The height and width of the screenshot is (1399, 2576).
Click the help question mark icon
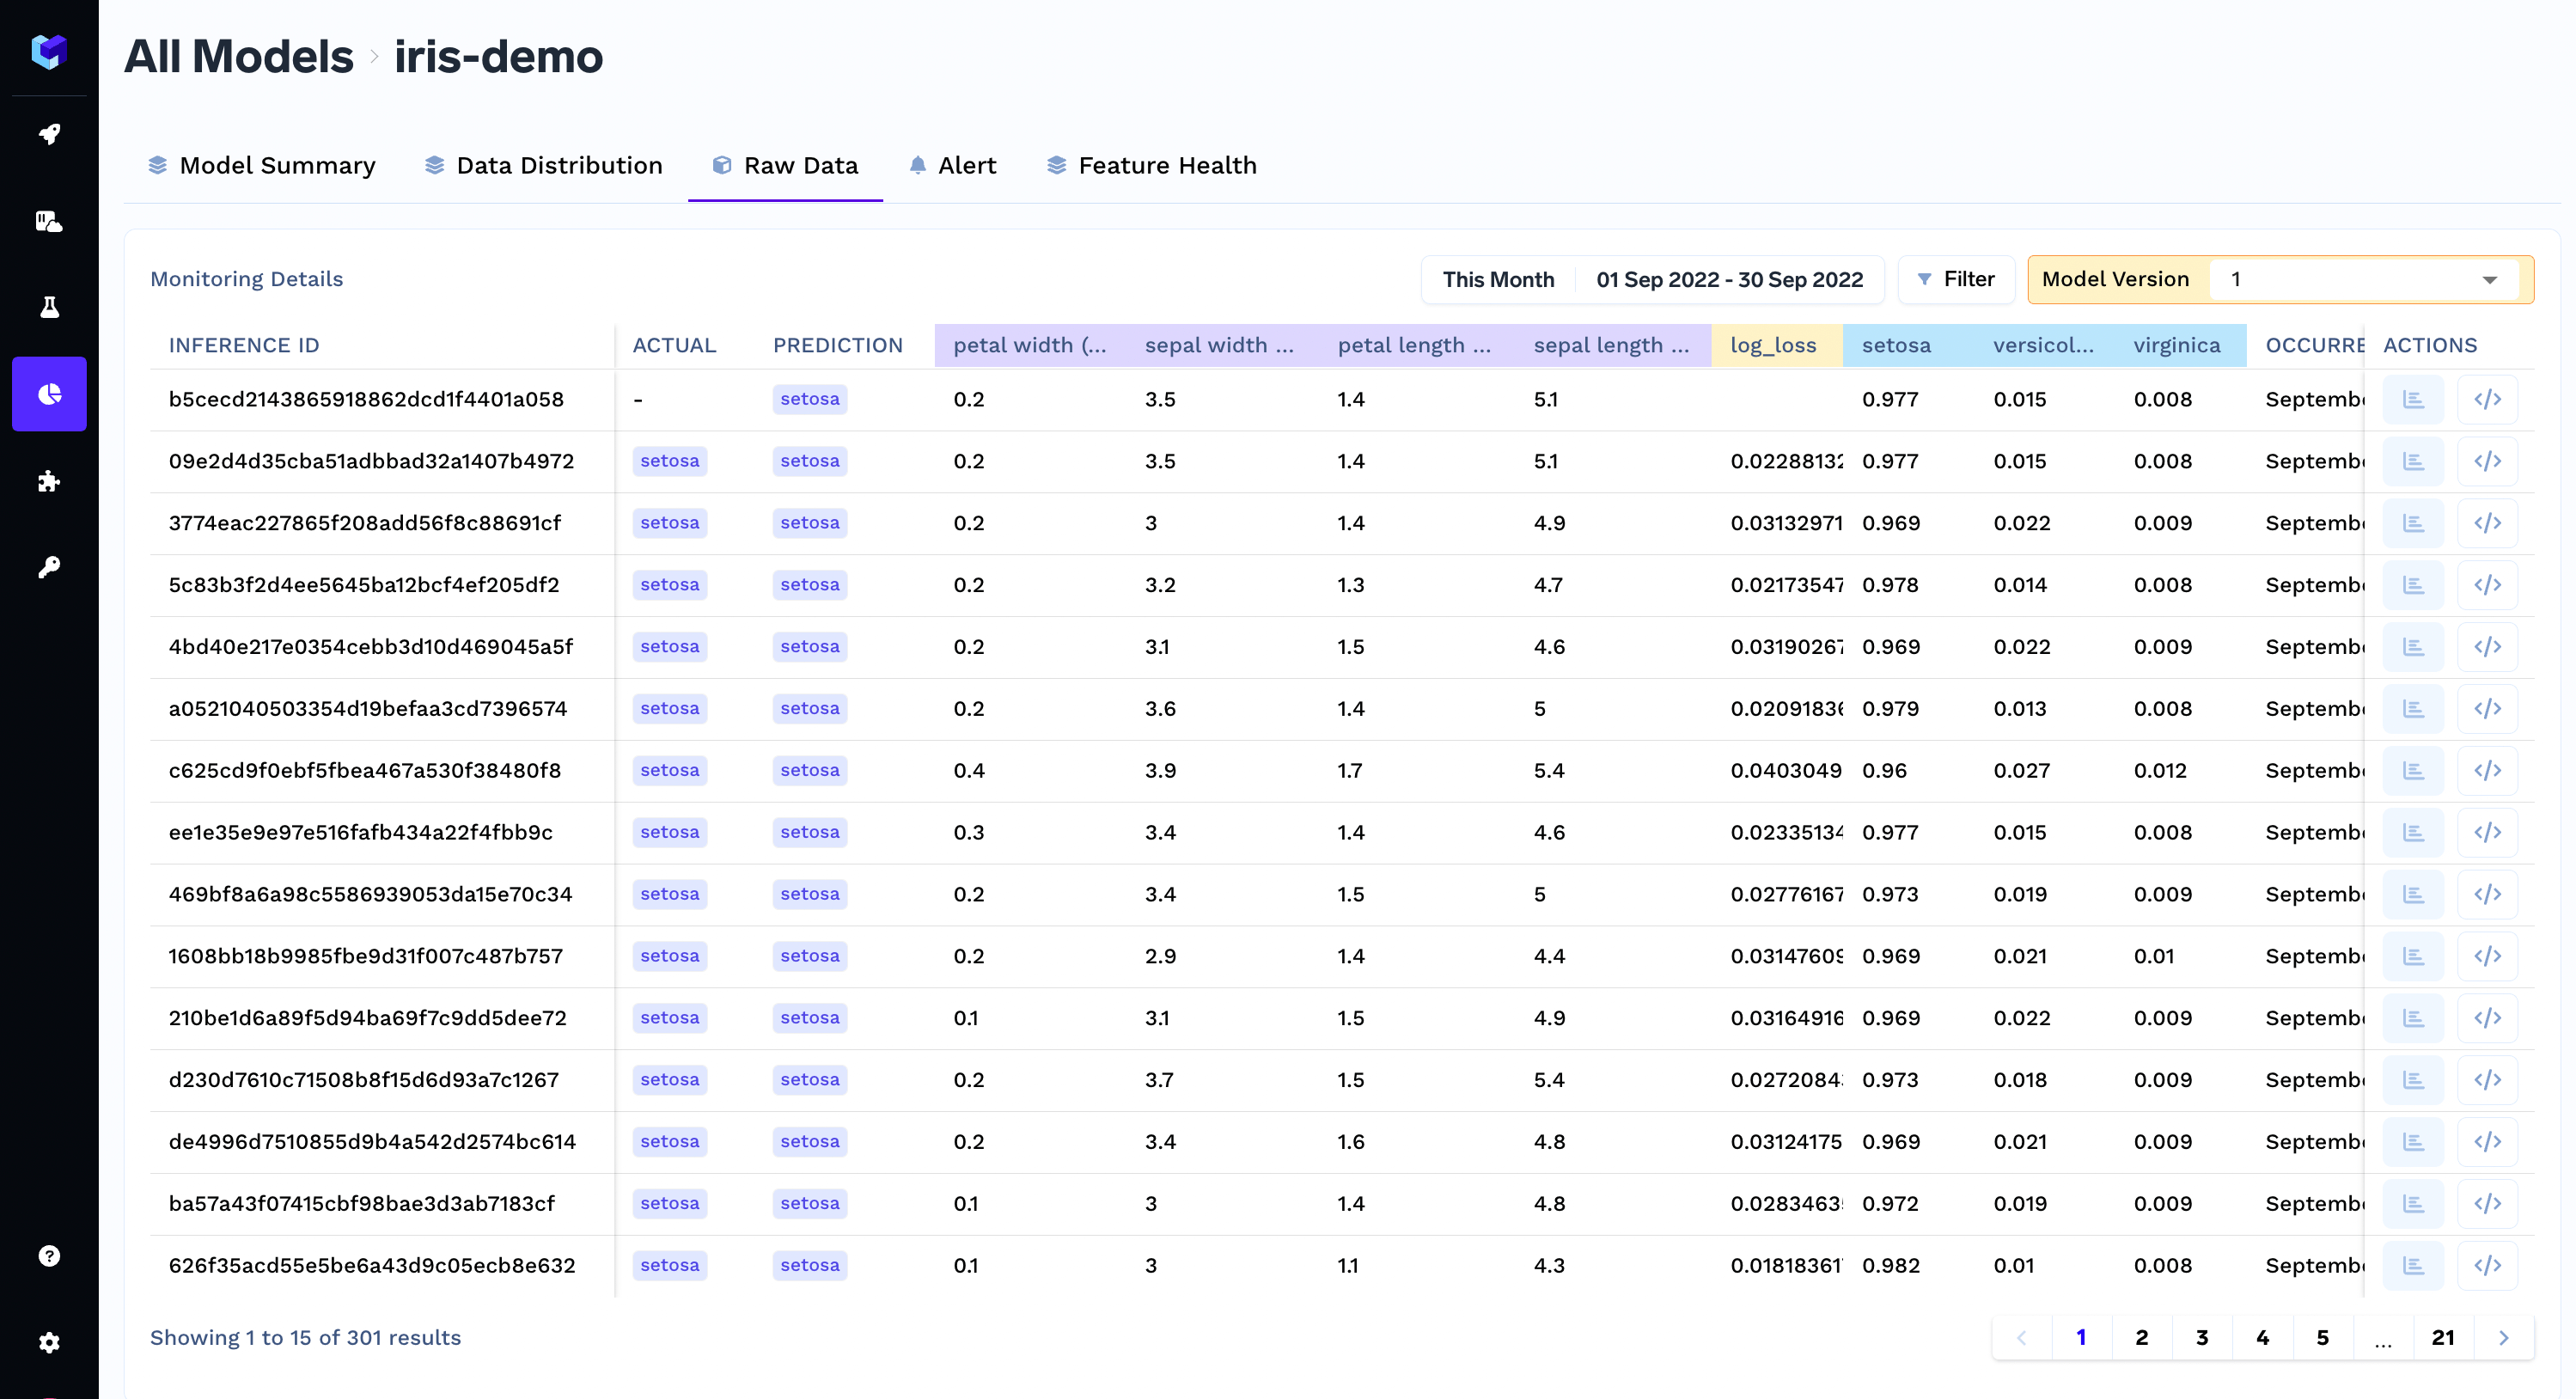[49, 1256]
